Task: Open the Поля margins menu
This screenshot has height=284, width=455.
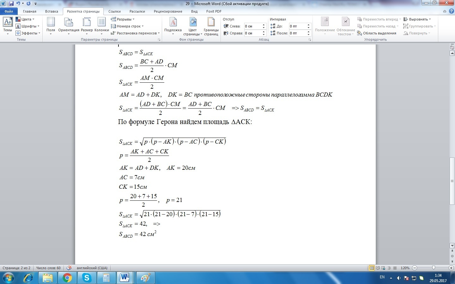Action: pos(51,26)
